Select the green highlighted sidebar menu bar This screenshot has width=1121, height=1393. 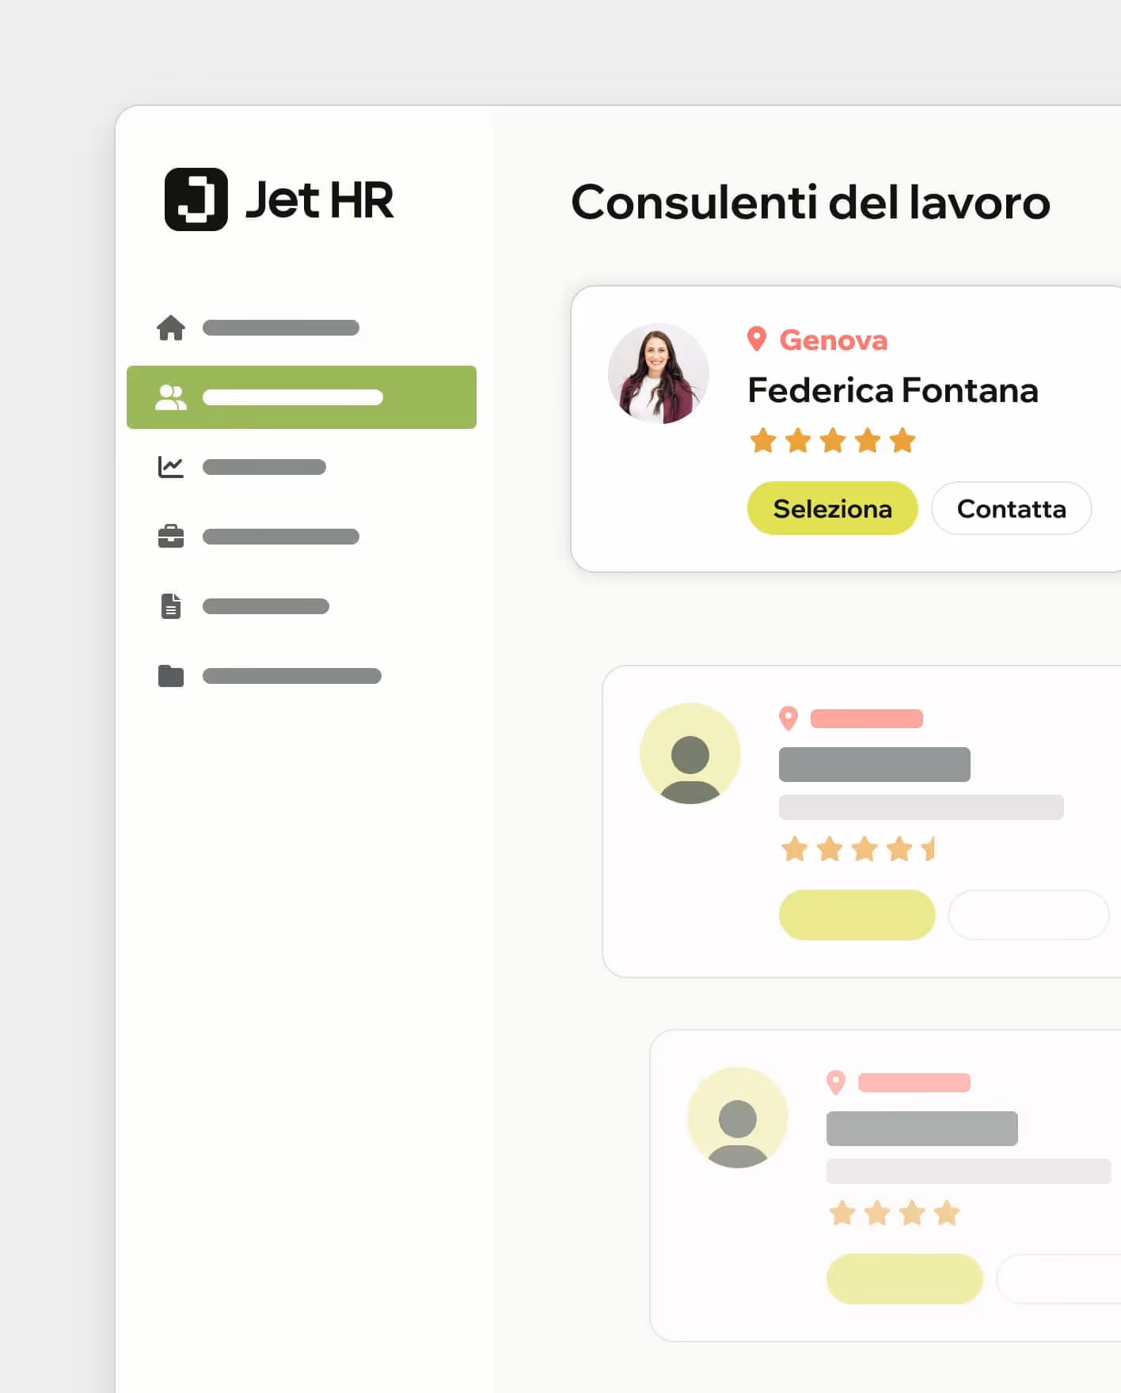click(x=302, y=397)
